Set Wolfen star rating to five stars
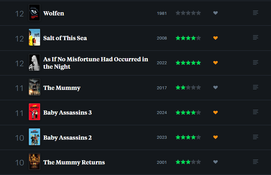The width and height of the screenshot is (271, 175). point(199,13)
